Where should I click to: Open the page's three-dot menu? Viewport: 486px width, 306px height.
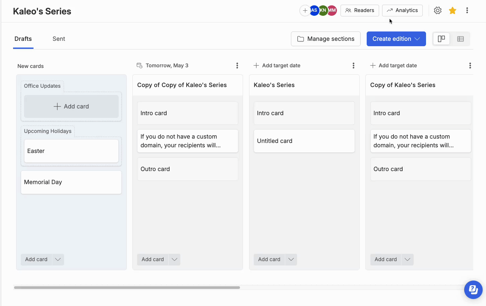click(467, 10)
